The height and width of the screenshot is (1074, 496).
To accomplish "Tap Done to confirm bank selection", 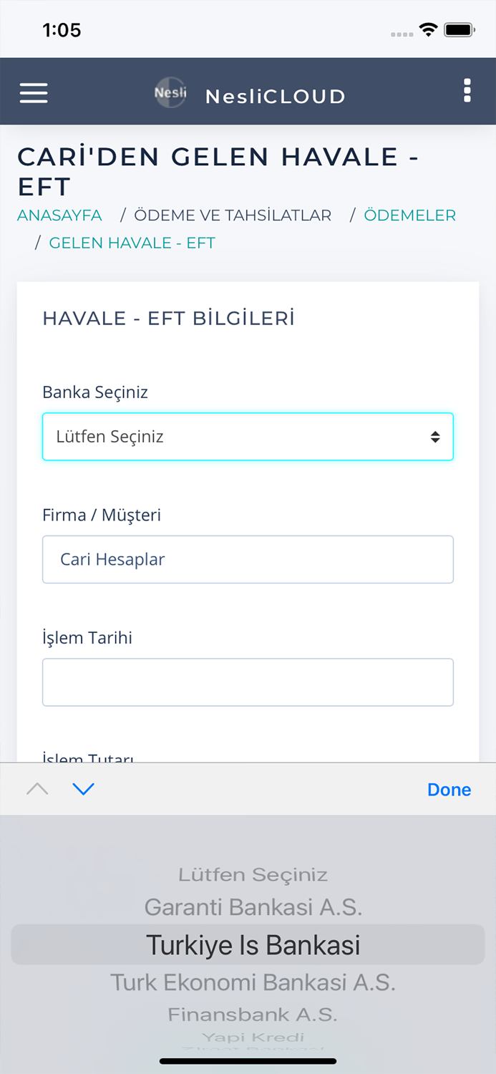I will click(x=449, y=789).
